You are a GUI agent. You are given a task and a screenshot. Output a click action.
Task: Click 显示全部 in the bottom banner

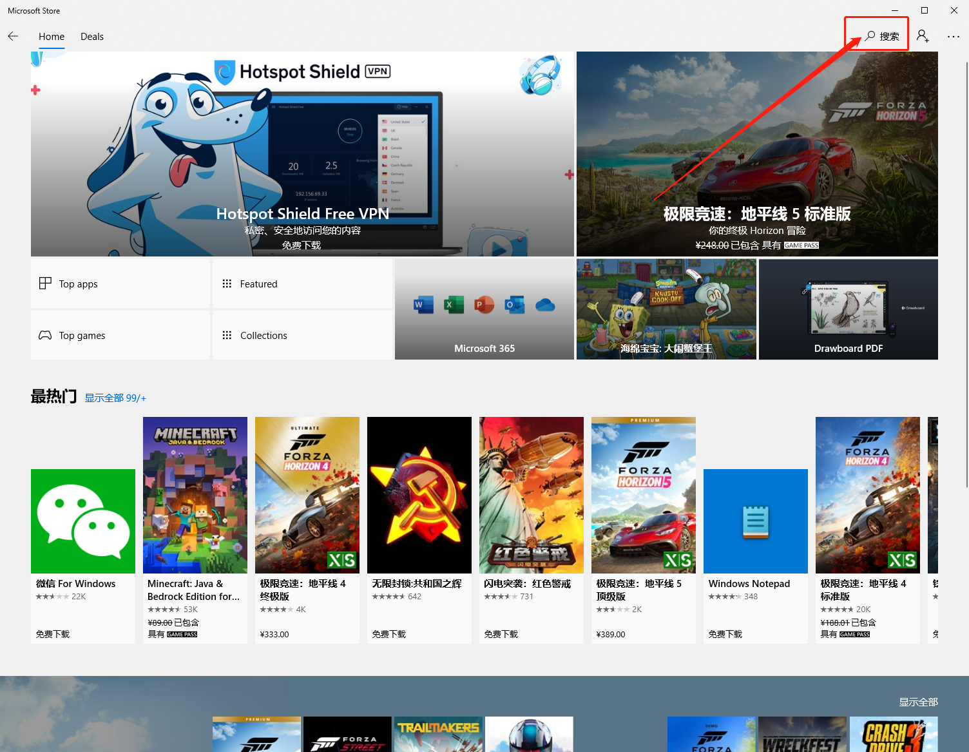pyautogui.click(x=918, y=702)
